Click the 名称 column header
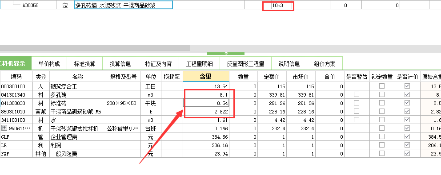This screenshot has height=175, width=441. 78,77
